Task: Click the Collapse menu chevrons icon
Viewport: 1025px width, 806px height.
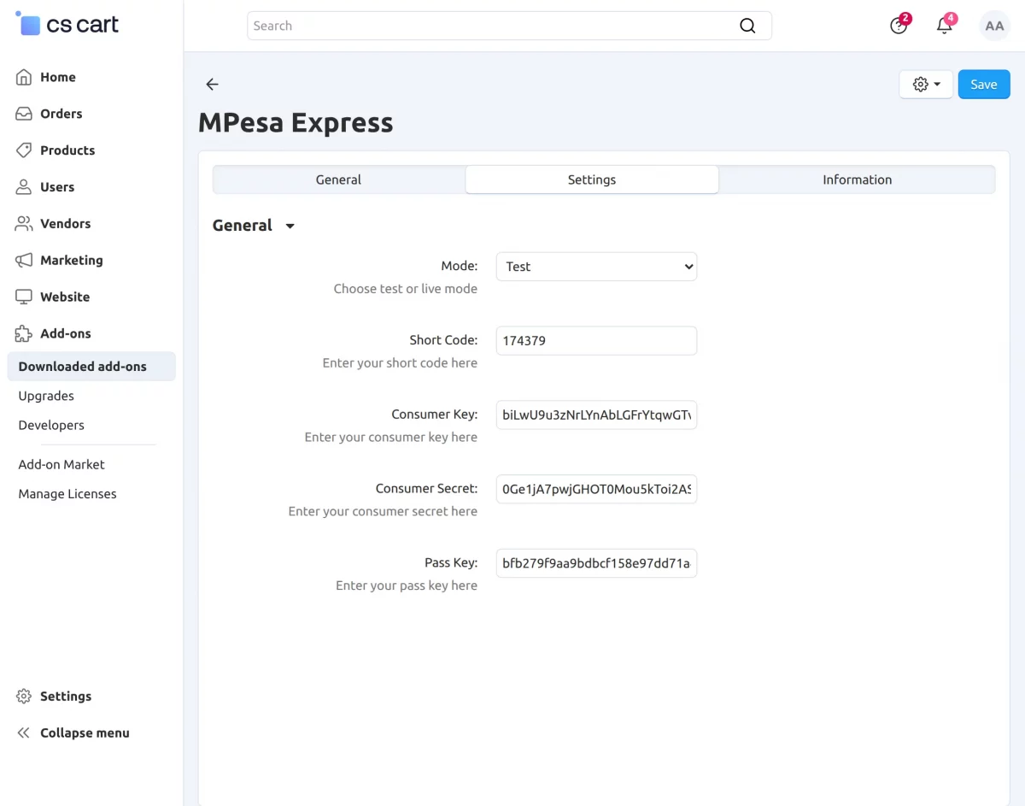Action: [x=24, y=733]
